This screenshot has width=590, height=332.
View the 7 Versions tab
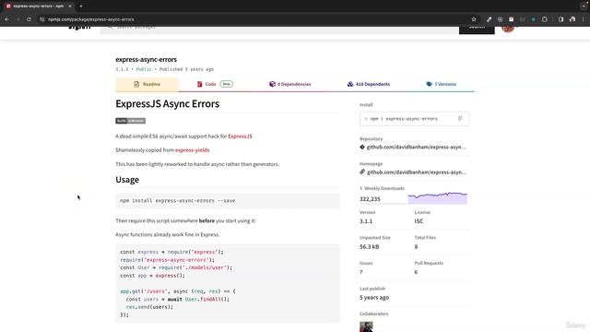pos(441,84)
